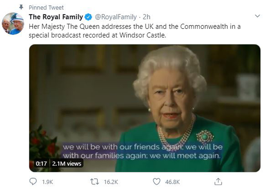Open the share upload icon

[218, 181]
